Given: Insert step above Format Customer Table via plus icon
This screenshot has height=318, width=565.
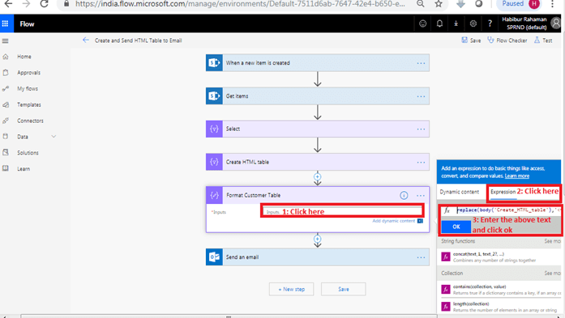Looking at the screenshot, I should 317,176.
